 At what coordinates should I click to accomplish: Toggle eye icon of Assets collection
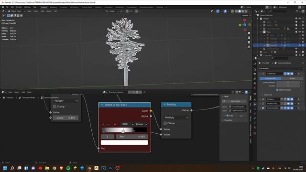(x=300, y=19)
